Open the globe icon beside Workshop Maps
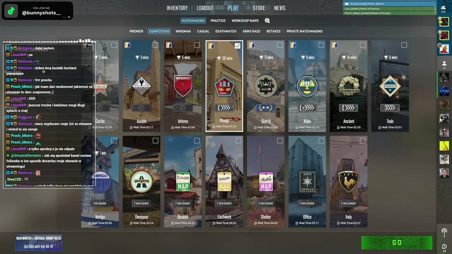 click(267, 21)
